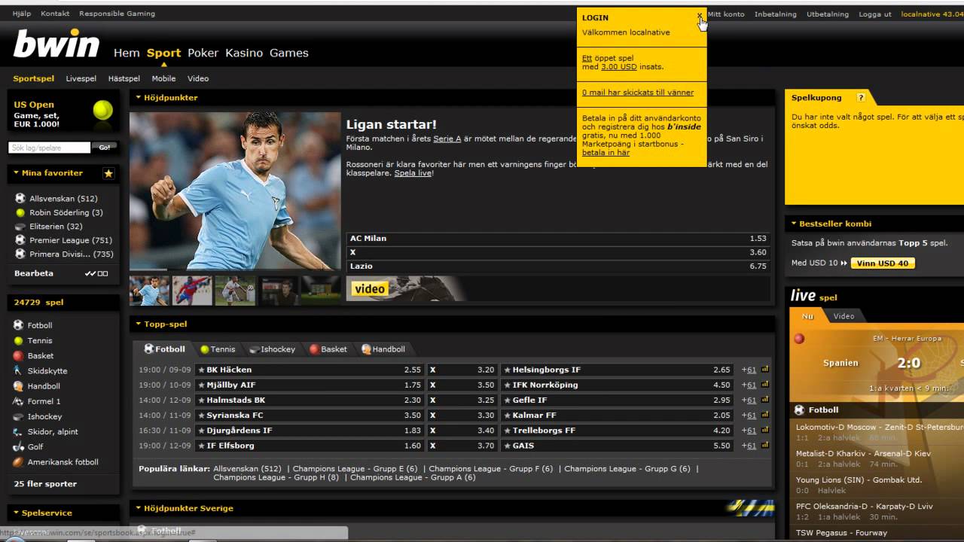964x542 pixels.
Task: Expand more bets +61 for BK Häcken
Action: point(749,370)
